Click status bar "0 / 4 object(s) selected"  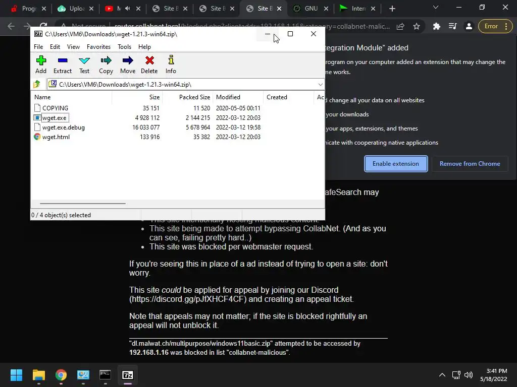pyautogui.click(x=61, y=215)
